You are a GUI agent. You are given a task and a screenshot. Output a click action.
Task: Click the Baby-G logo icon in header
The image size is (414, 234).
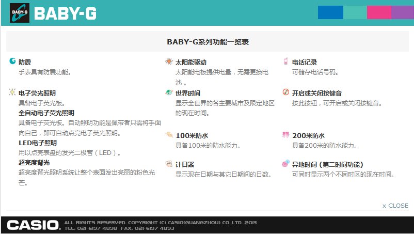pyautogui.click(x=20, y=13)
